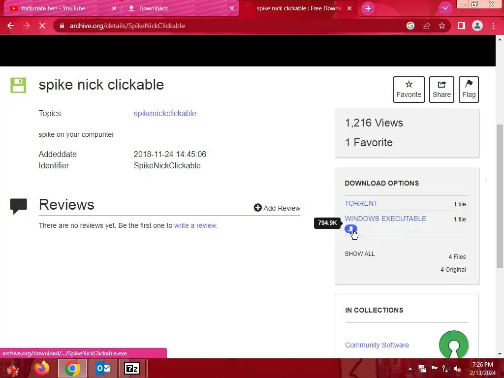This screenshot has width=504, height=378.
Task: Click the blue download icon under Windows Executable
Action: (350, 229)
